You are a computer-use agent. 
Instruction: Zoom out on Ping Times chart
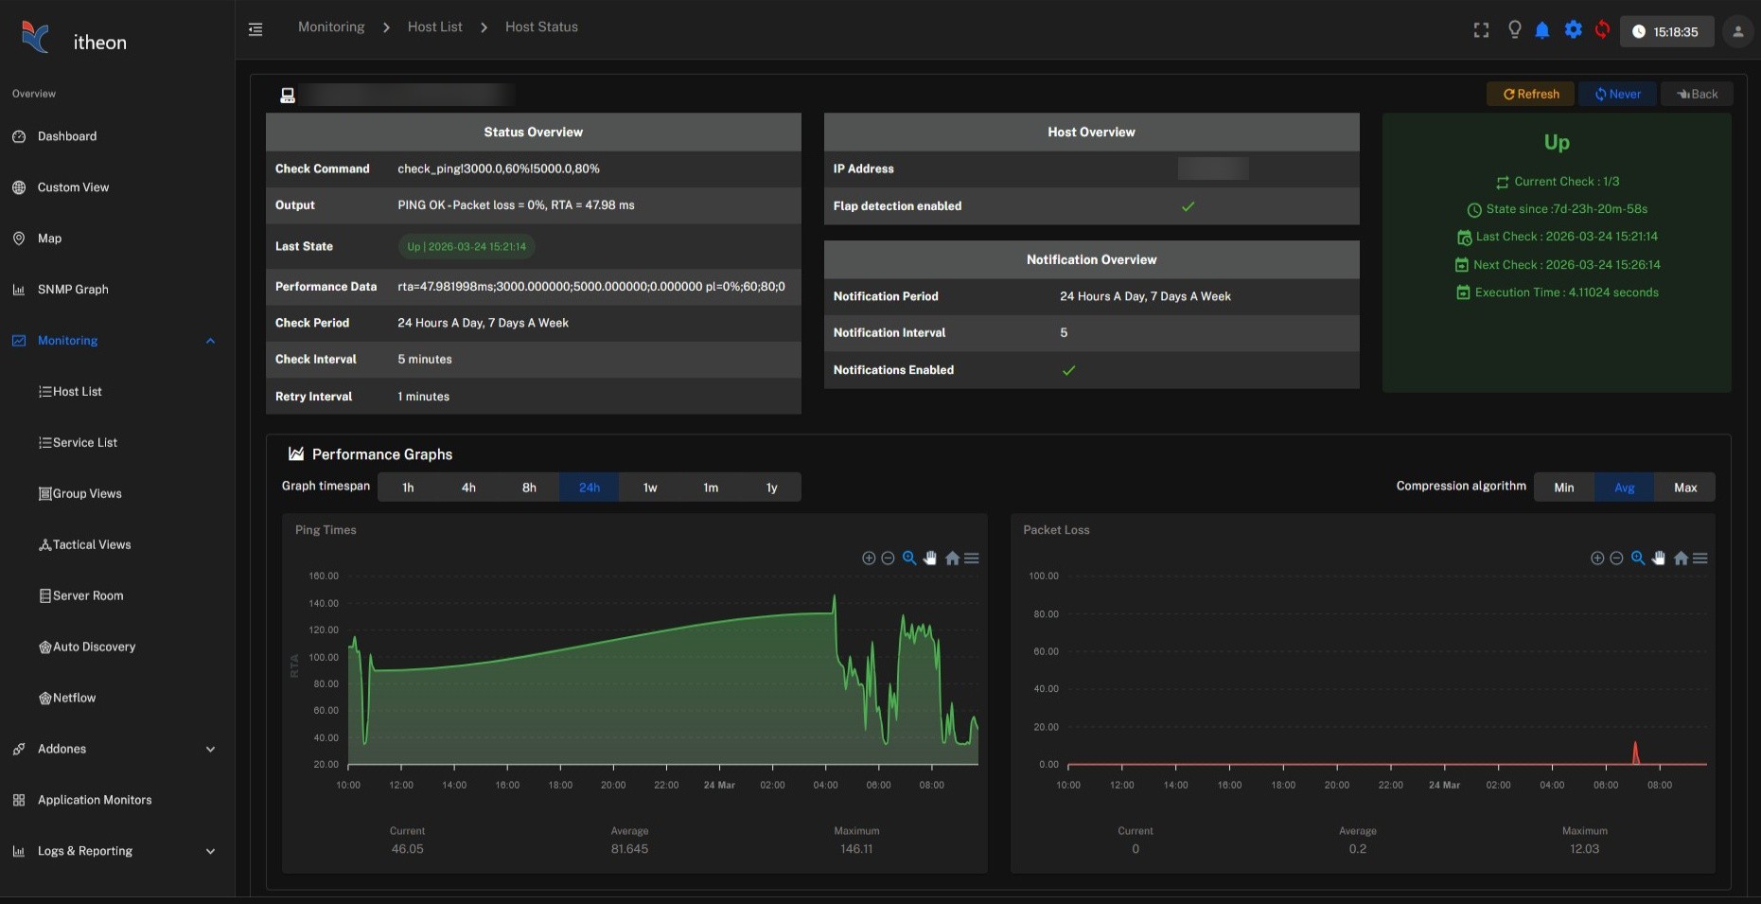pyautogui.click(x=888, y=558)
